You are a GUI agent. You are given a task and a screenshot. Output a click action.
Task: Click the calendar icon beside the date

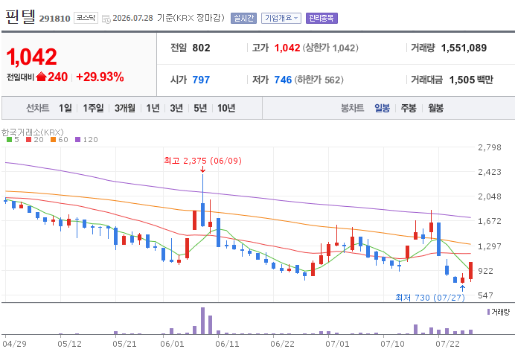pyautogui.click(x=106, y=19)
